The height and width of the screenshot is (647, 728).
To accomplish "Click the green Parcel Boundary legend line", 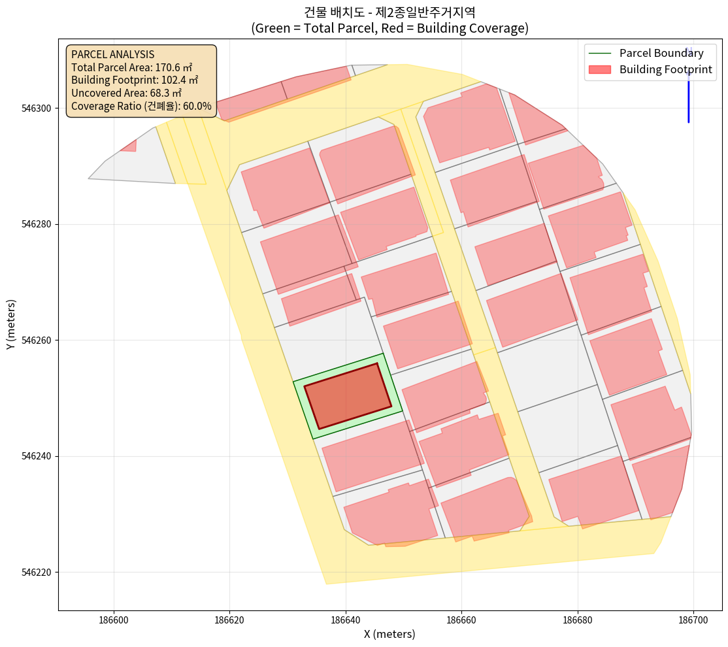I will click(x=600, y=54).
